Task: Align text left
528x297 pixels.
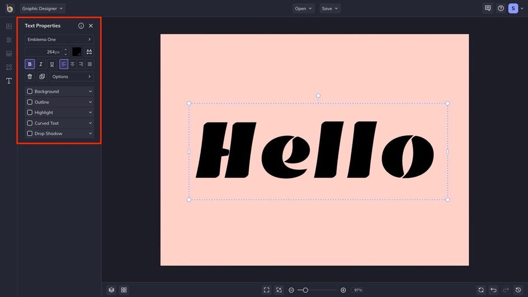Action: click(64, 64)
